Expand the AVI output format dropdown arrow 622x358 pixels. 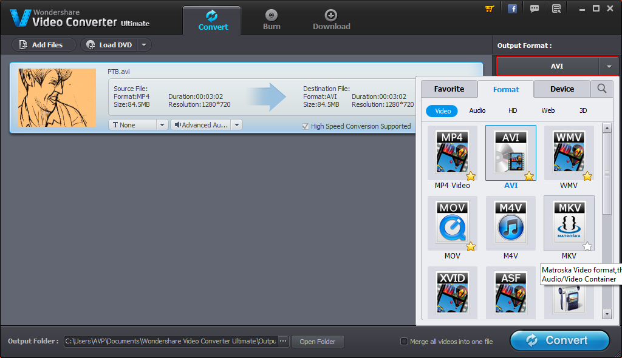pos(609,66)
